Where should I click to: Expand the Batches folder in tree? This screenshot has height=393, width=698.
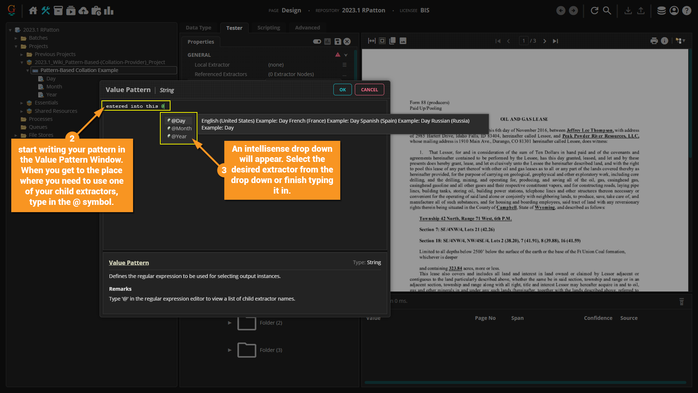tap(16, 38)
